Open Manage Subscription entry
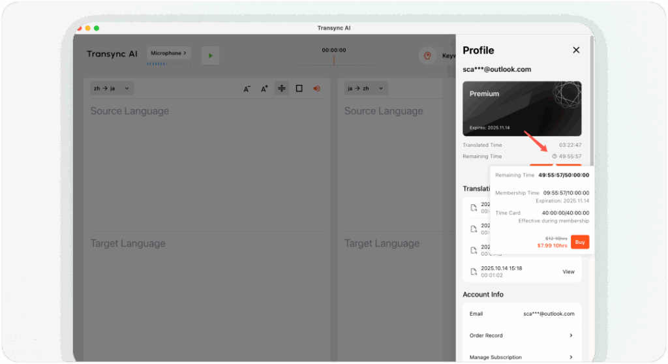This screenshot has width=668, height=364. [521, 357]
